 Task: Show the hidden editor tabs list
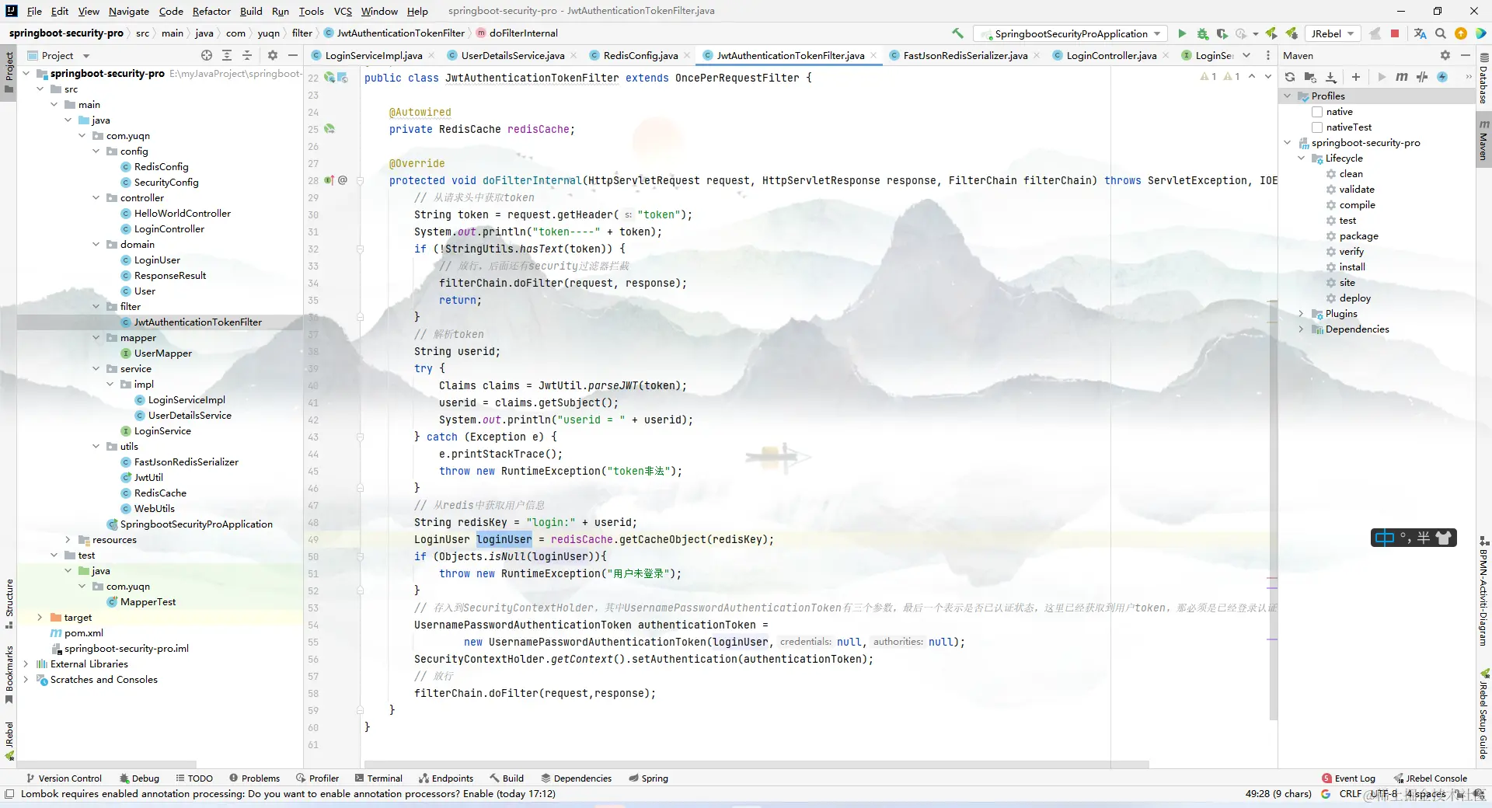pos(1246,55)
